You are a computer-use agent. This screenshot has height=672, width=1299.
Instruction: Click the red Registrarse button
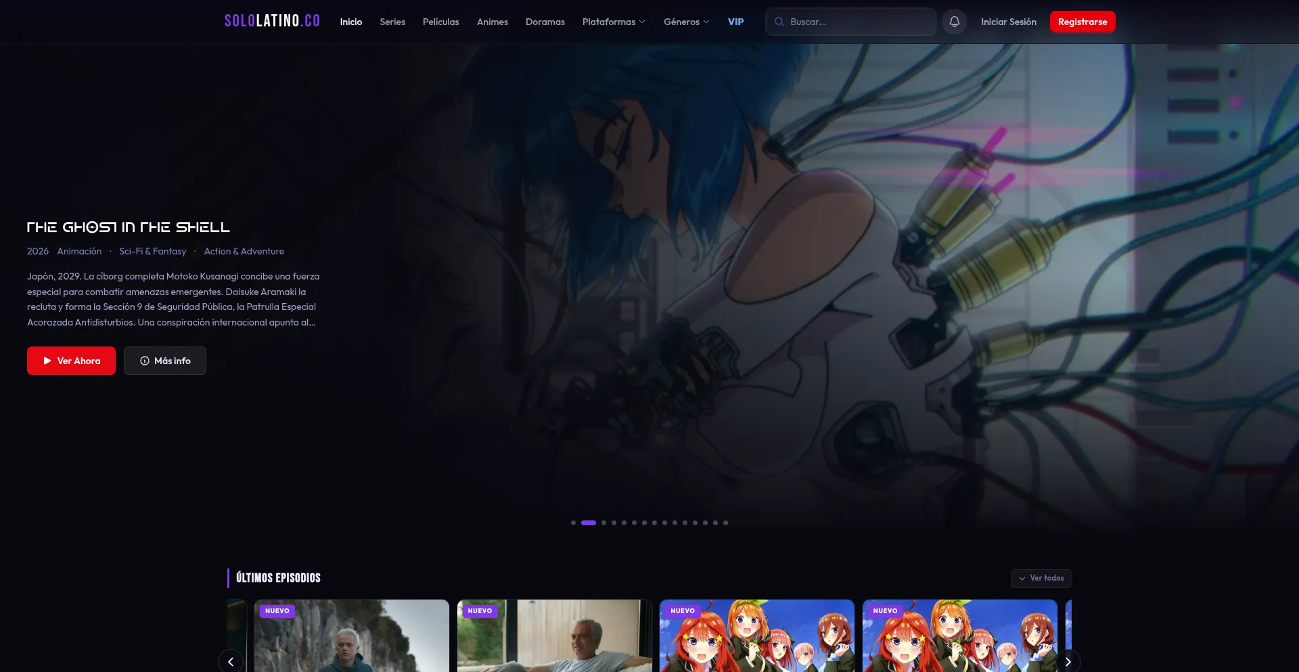click(x=1082, y=22)
